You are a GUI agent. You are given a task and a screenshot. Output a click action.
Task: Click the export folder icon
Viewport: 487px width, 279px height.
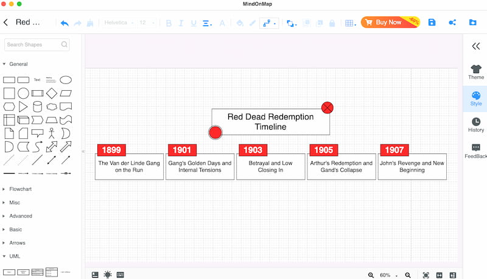pyautogui.click(x=473, y=23)
